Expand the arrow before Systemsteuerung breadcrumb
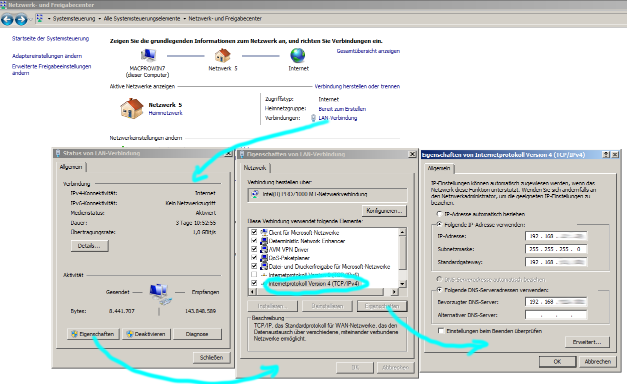Screen dimensions: 627x384 point(49,18)
